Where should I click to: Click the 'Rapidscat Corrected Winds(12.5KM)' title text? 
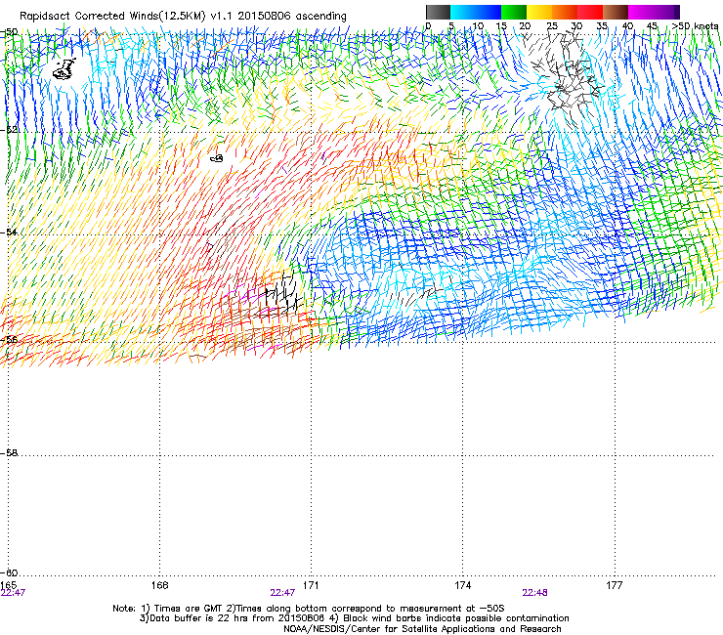112,17
